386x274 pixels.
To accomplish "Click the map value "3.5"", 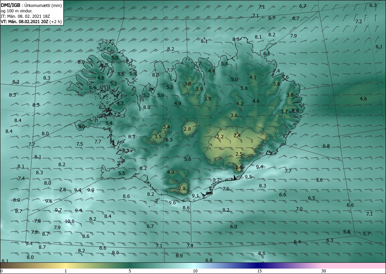I will pos(158,136).
